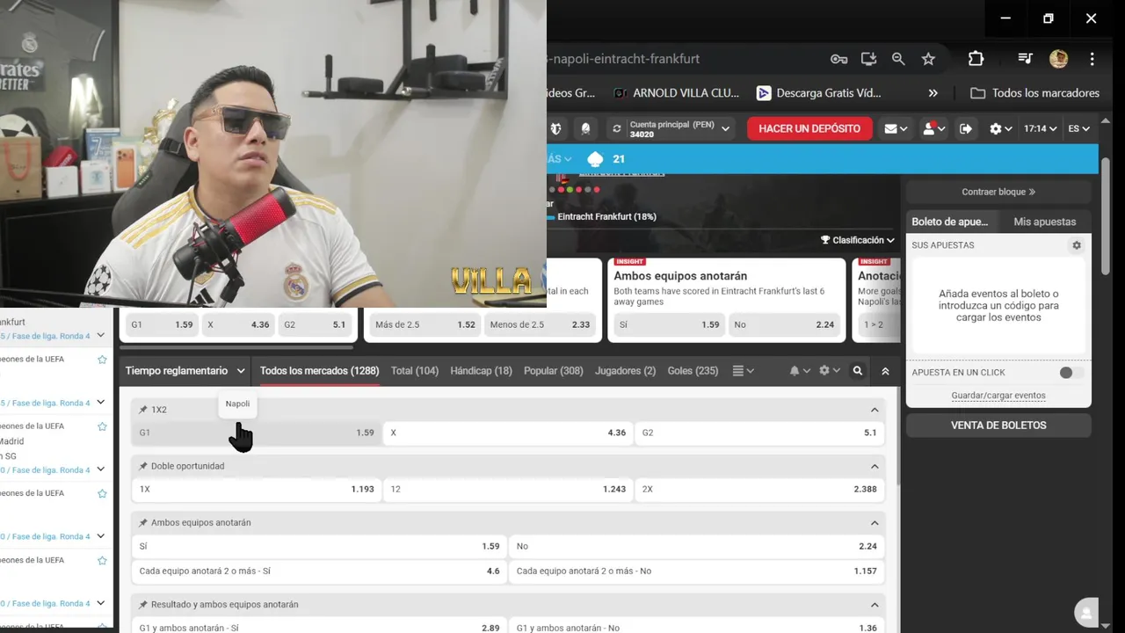
Task: Pin Resultado y ambos equipos anotarán market
Action: 143,605
